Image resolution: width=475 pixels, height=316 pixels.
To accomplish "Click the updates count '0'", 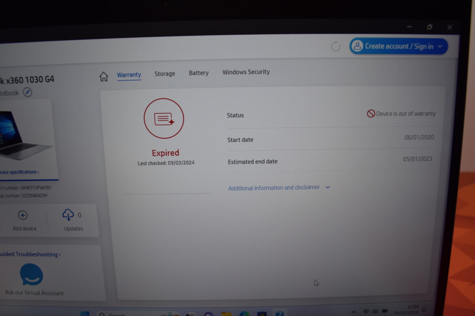I will click(80, 215).
